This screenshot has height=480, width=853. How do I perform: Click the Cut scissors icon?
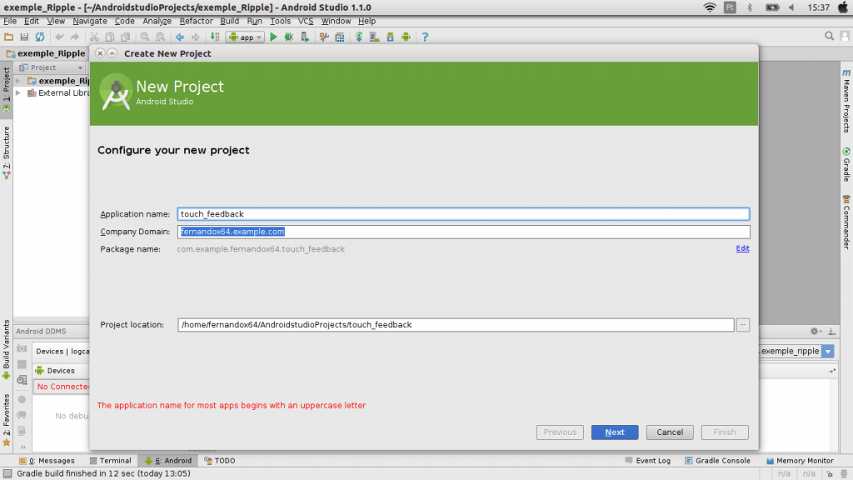[x=94, y=37]
